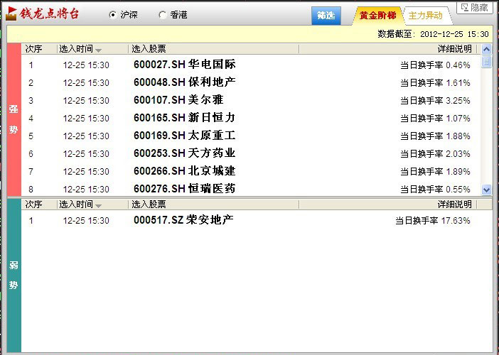Switch to the 主力异动 tab
Image resolution: width=499 pixels, height=355 pixels.
(426, 16)
